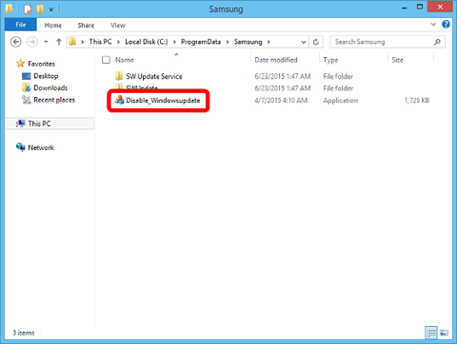
Task: Open the View ribbon tab
Action: [x=118, y=25]
